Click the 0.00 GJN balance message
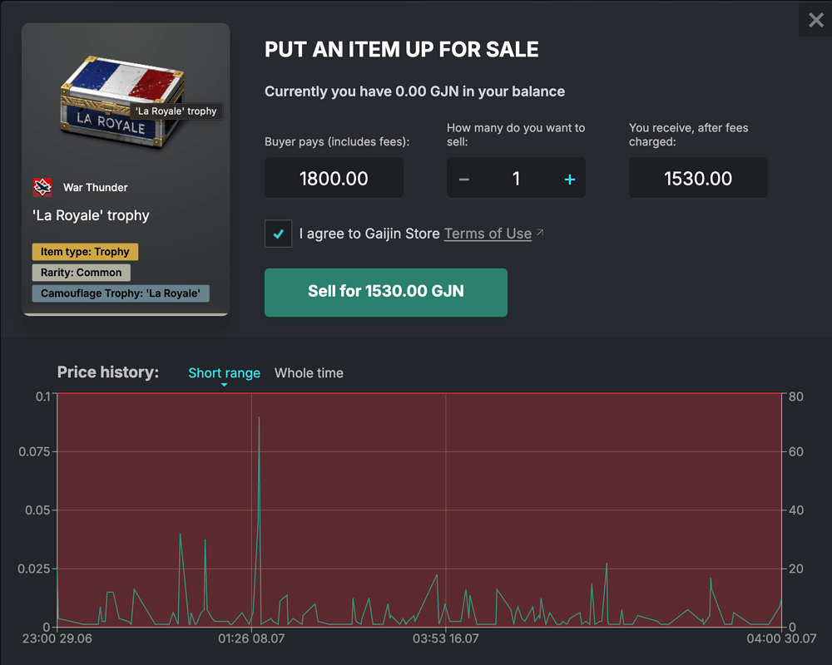 coord(414,91)
